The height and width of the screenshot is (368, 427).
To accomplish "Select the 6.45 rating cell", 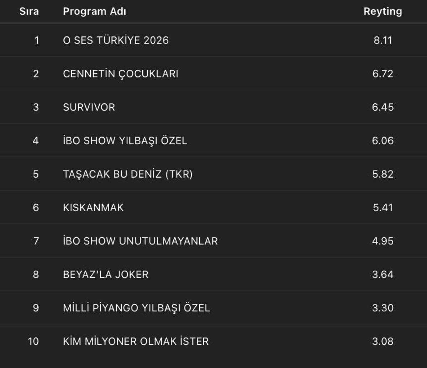I will point(383,107).
